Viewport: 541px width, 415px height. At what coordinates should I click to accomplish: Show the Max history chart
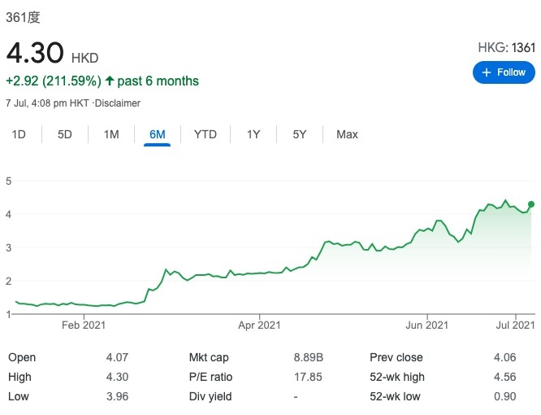click(x=347, y=134)
